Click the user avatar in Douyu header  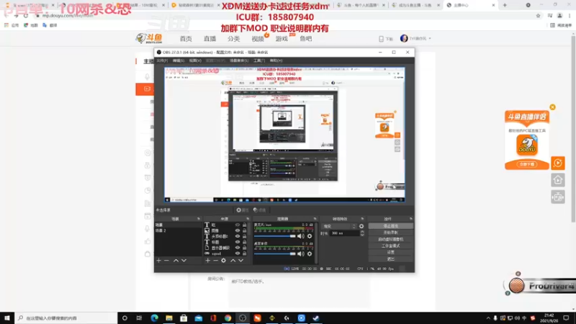[404, 38]
